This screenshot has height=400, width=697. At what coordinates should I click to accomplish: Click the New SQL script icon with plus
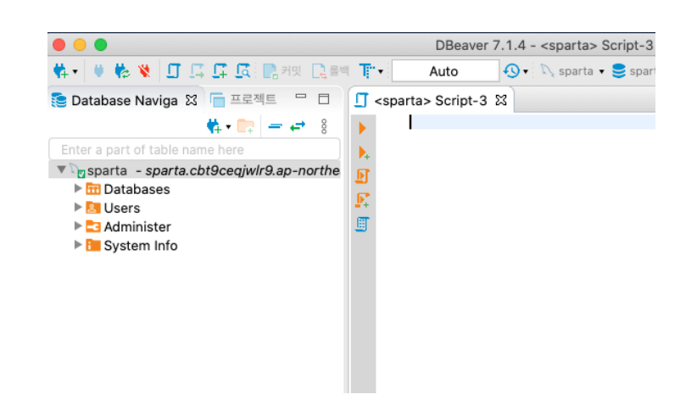point(220,70)
